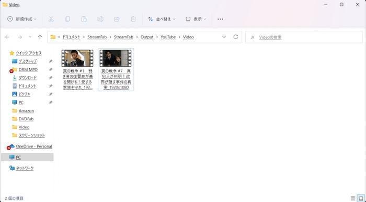Open 新規作成 new item menu
Image resolution: width=366 pixels, height=202 pixels.
tap(22, 19)
